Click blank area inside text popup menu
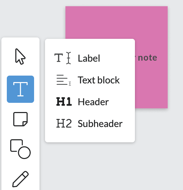Viewport: 183px width, 190px height. pyautogui.click(x=90, y=136)
